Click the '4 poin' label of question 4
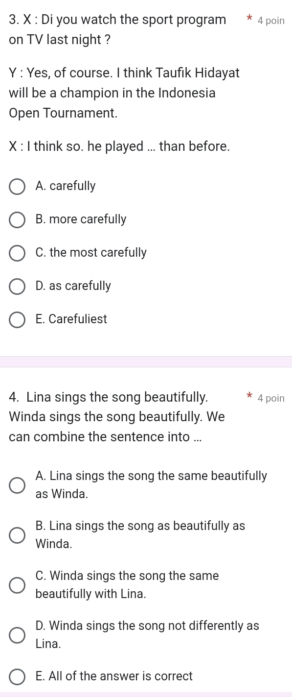Image resolution: width=292 pixels, height=697 pixels. coord(271,398)
